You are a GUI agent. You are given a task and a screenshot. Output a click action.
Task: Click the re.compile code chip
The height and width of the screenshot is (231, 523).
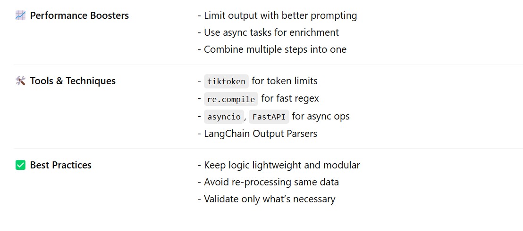pos(231,99)
